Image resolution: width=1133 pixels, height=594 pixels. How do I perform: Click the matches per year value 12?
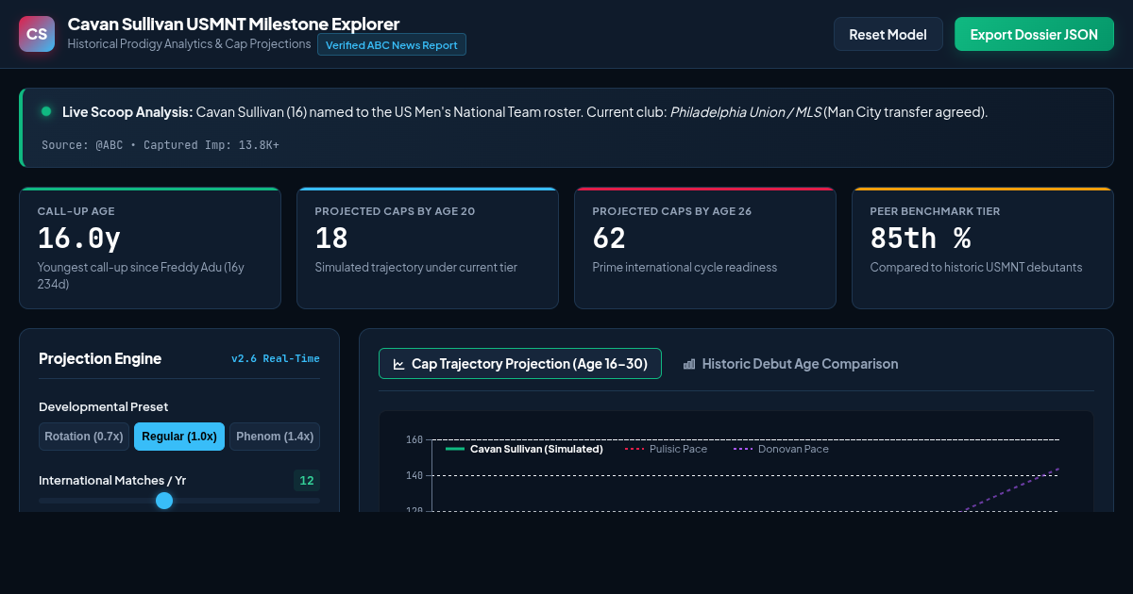307,481
